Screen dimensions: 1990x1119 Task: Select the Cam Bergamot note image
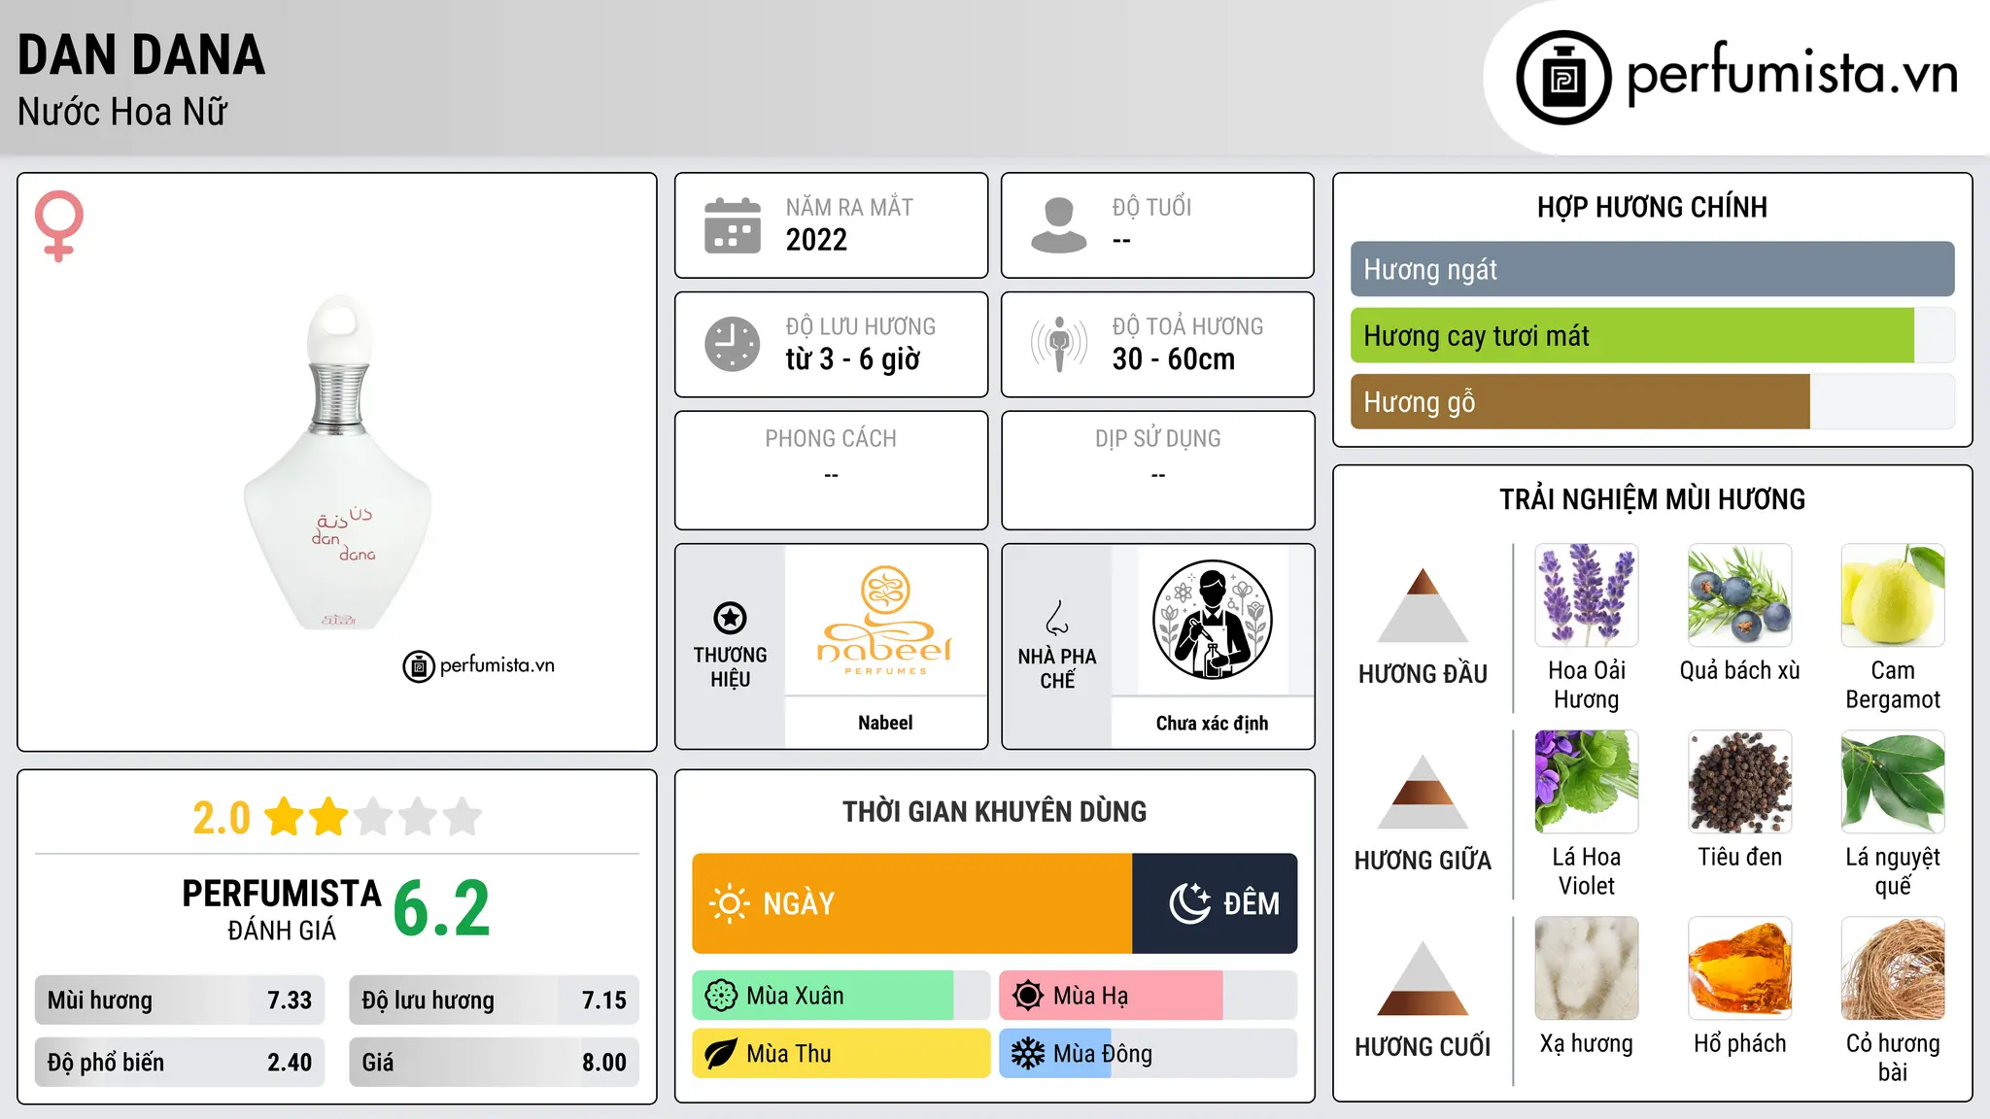pos(1893,595)
